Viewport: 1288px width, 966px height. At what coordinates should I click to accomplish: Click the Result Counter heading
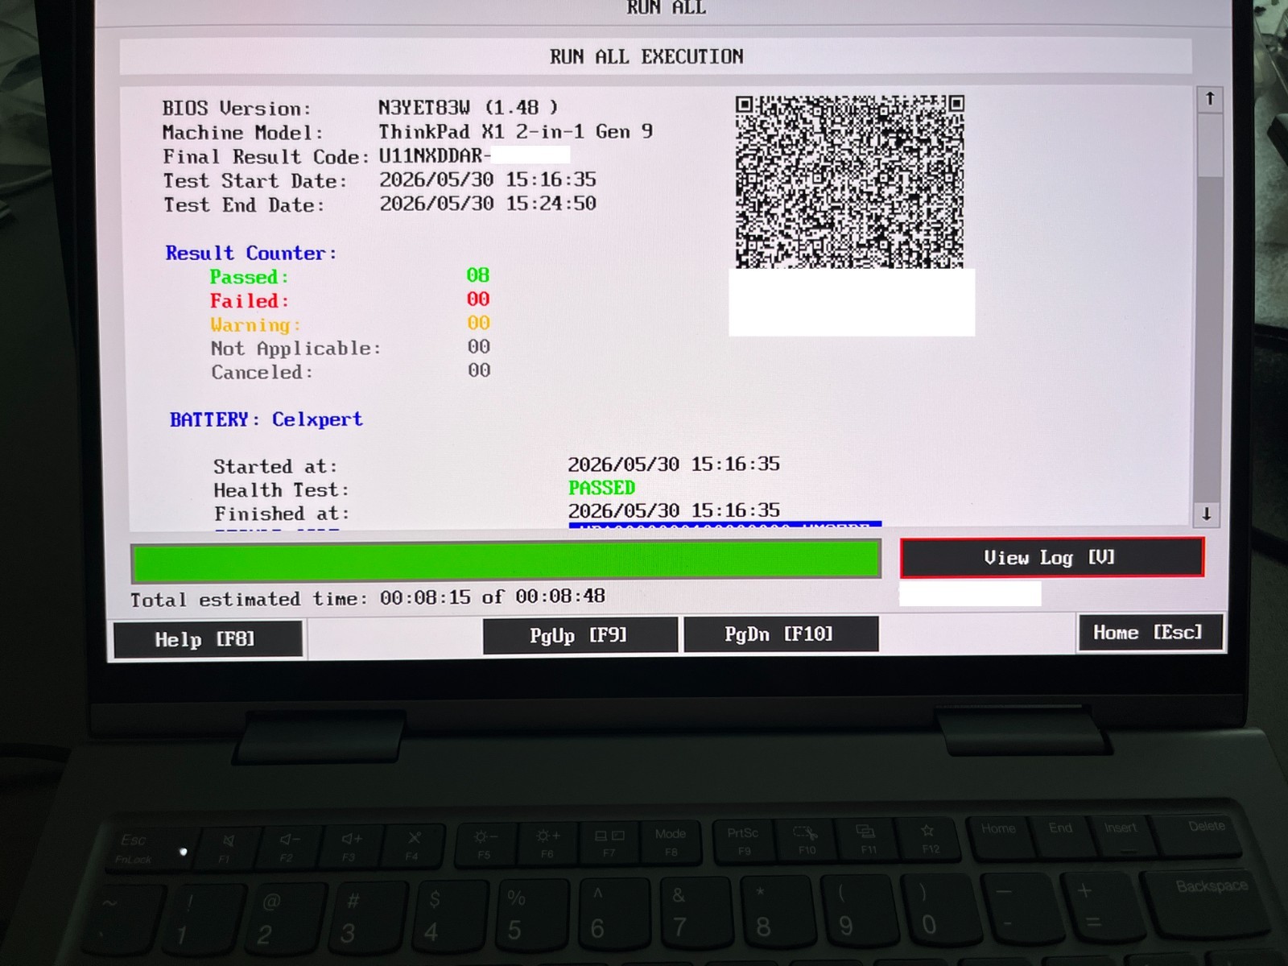(x=251, y=253)
